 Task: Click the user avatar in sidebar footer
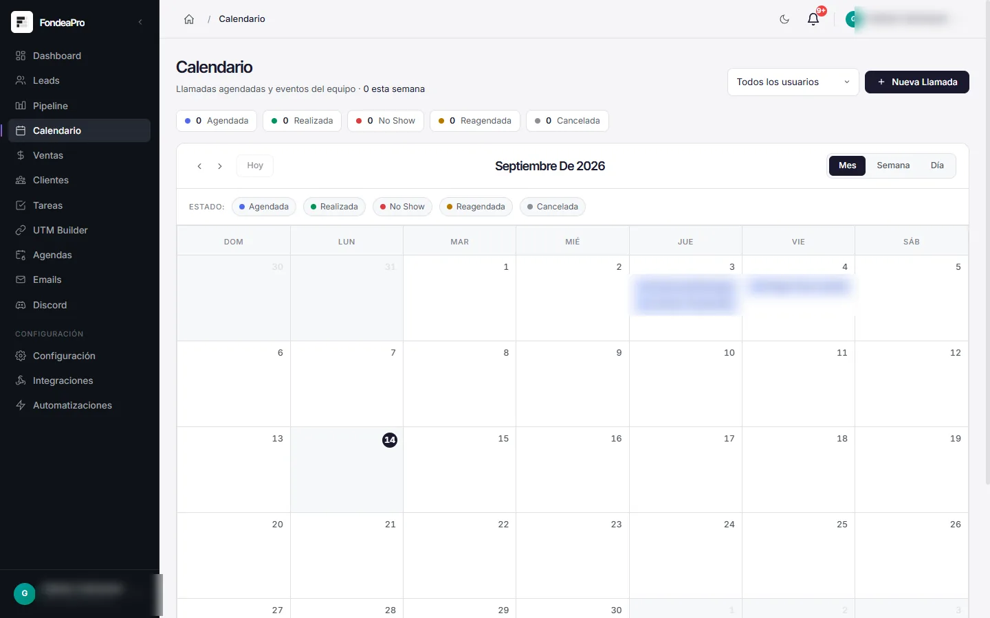[25, 593]
